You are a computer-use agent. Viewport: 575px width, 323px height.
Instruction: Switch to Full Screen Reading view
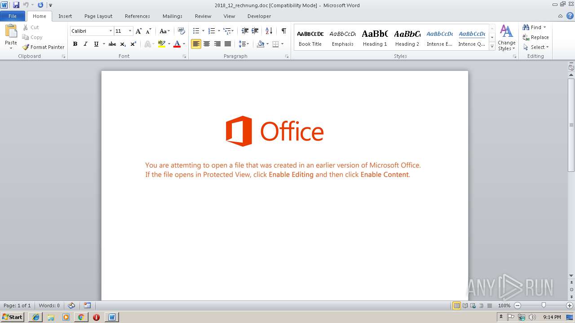point(465,306)
